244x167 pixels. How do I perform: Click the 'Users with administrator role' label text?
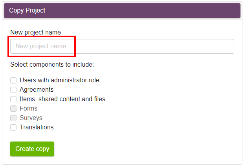tap(59, 80)
